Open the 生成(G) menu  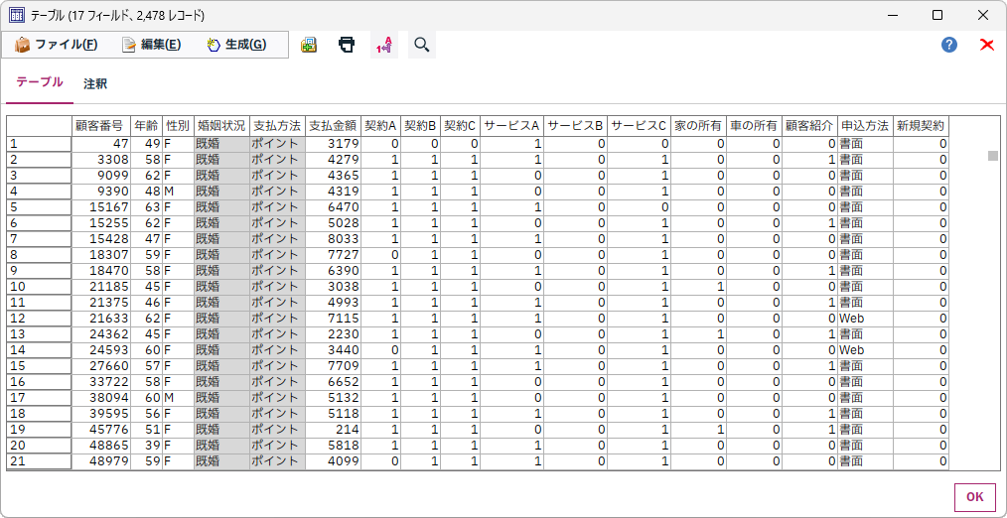[236, 45]
